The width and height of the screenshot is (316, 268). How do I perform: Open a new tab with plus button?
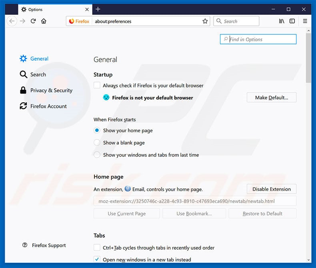click(98, 9)
